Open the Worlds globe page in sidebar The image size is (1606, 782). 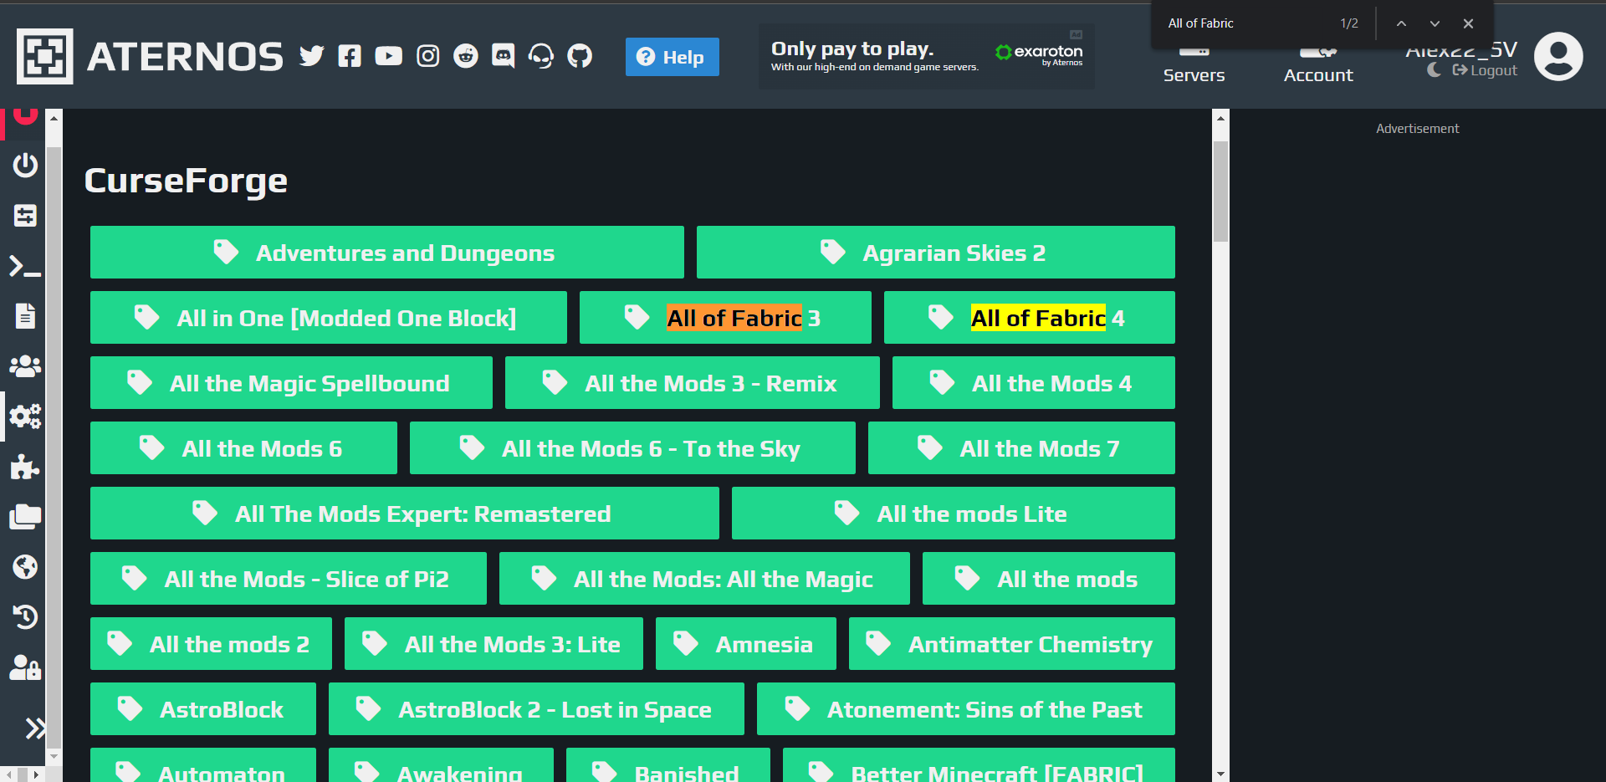25,567
